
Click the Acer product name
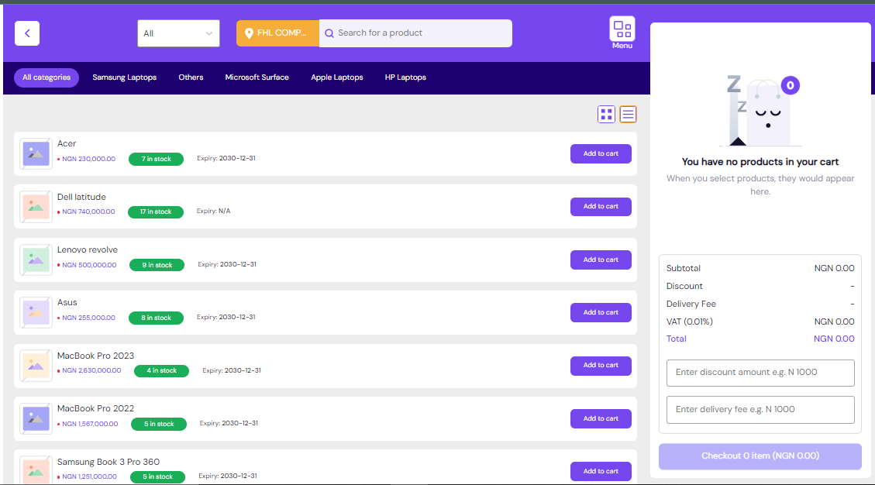(x=67, y=143)
